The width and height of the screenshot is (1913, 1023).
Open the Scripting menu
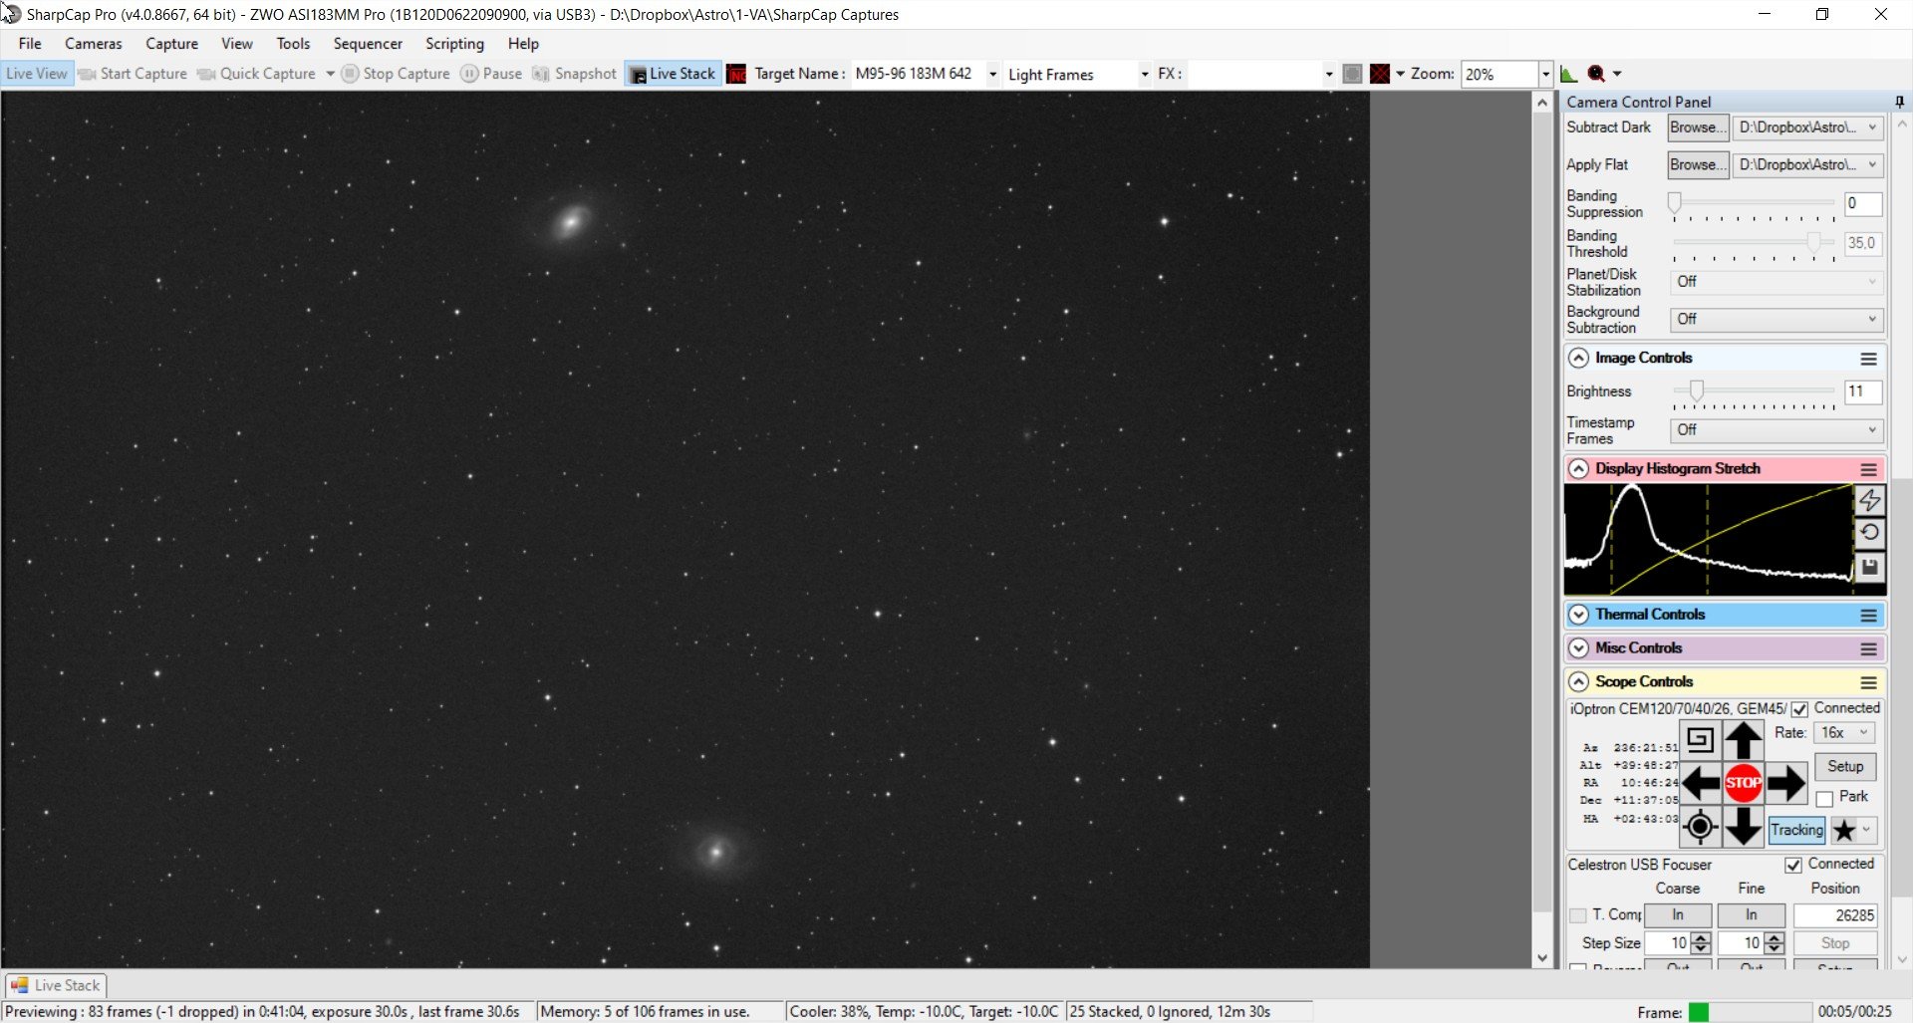pos(454,44)
